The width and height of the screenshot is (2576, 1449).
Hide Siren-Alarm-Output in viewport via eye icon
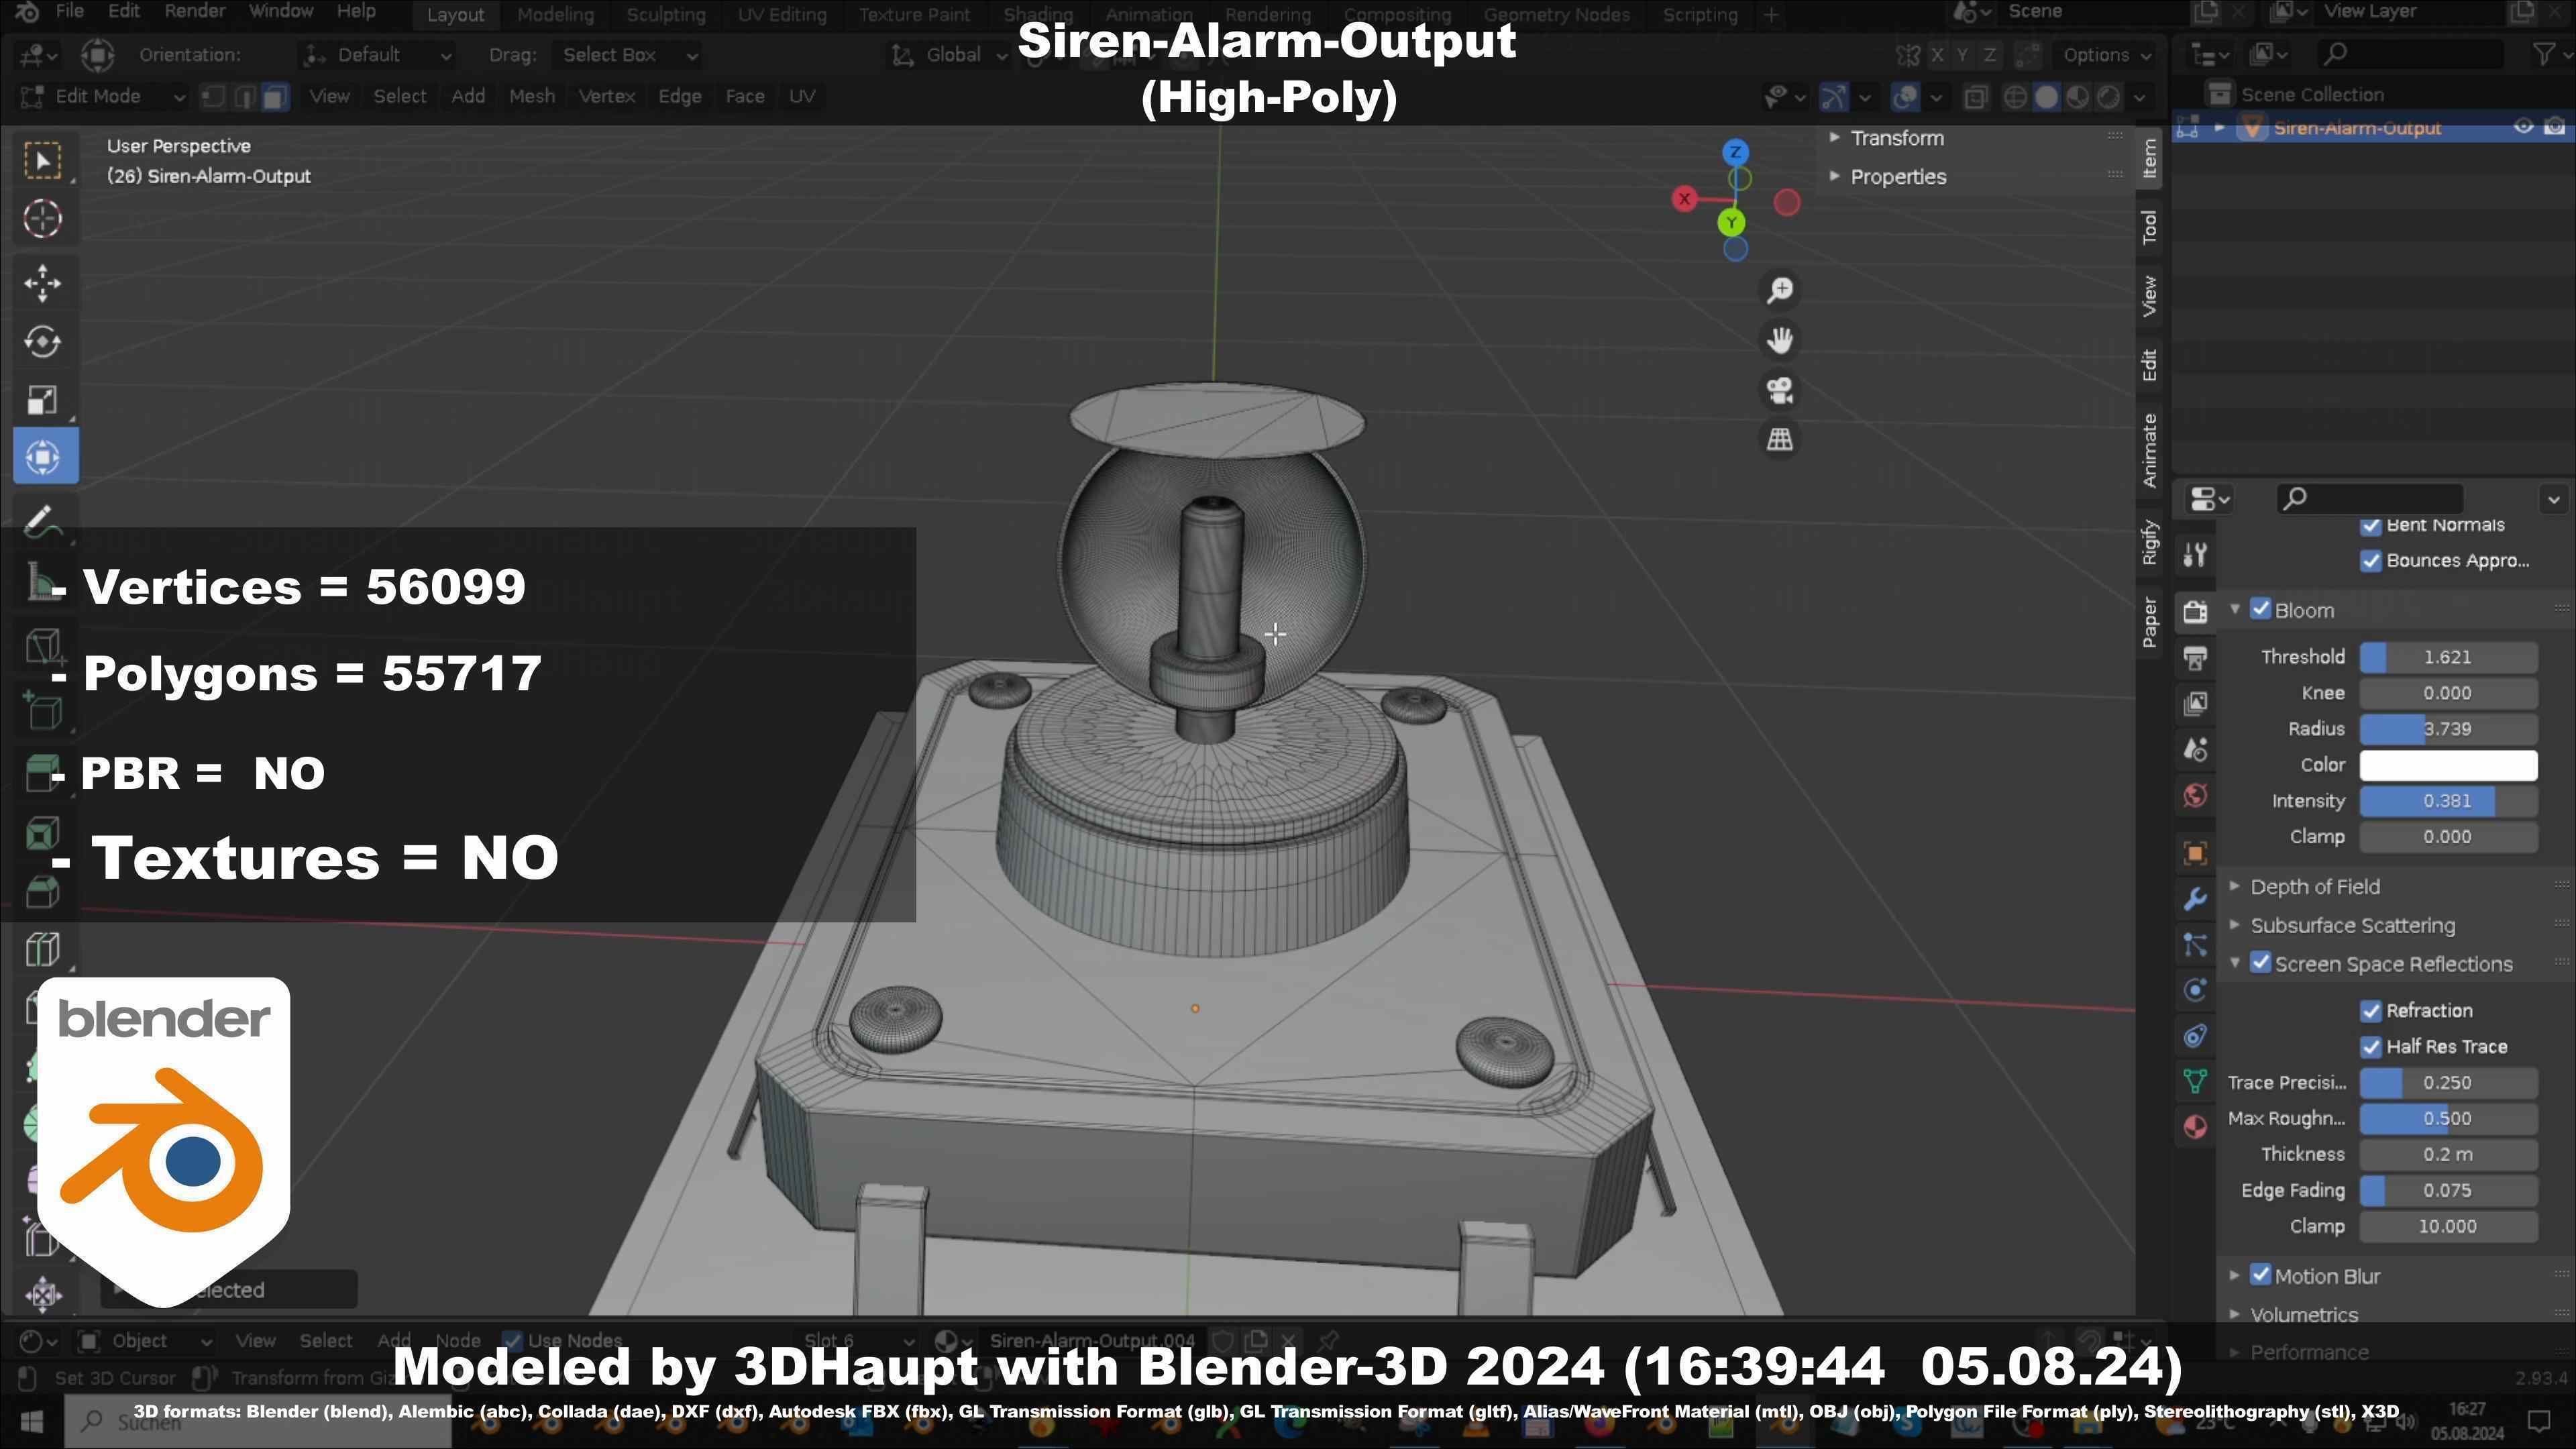tap(2524, 127)
